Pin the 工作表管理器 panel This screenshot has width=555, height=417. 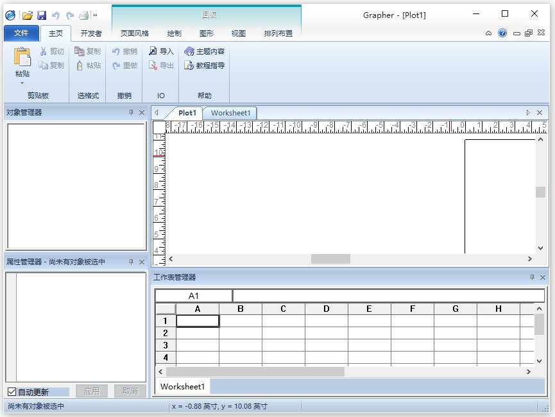point(532,277)
